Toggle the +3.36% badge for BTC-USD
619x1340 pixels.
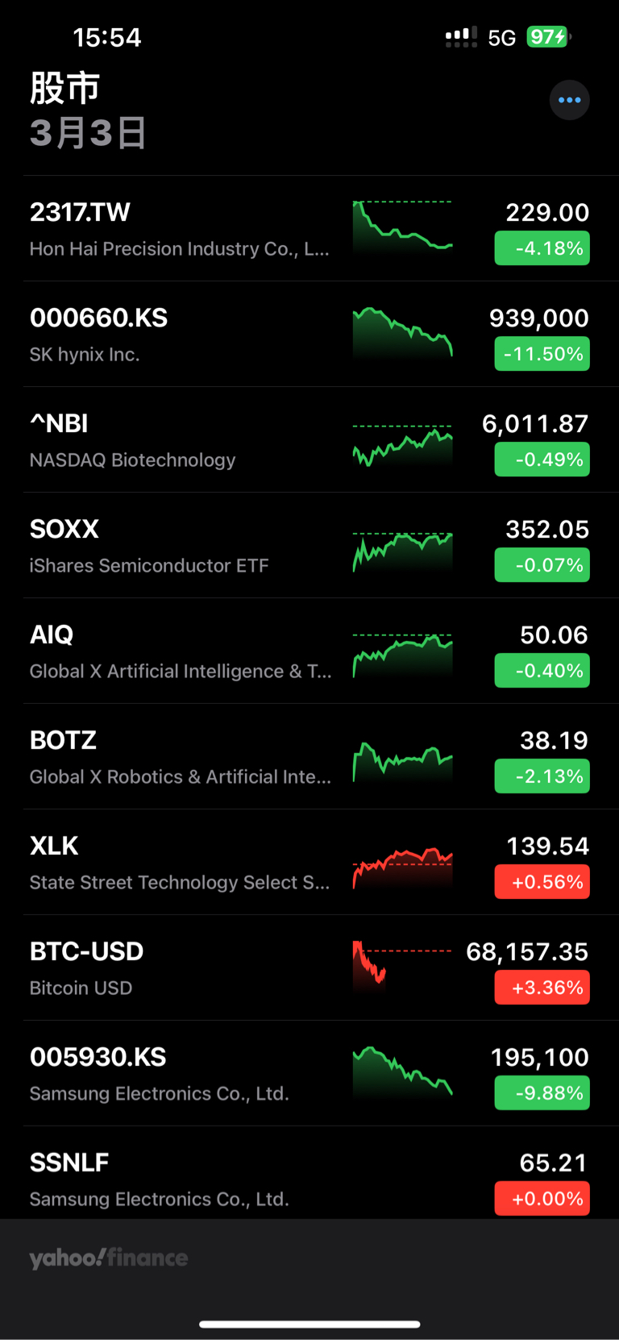pyautogui.click(x=542, y=988)
